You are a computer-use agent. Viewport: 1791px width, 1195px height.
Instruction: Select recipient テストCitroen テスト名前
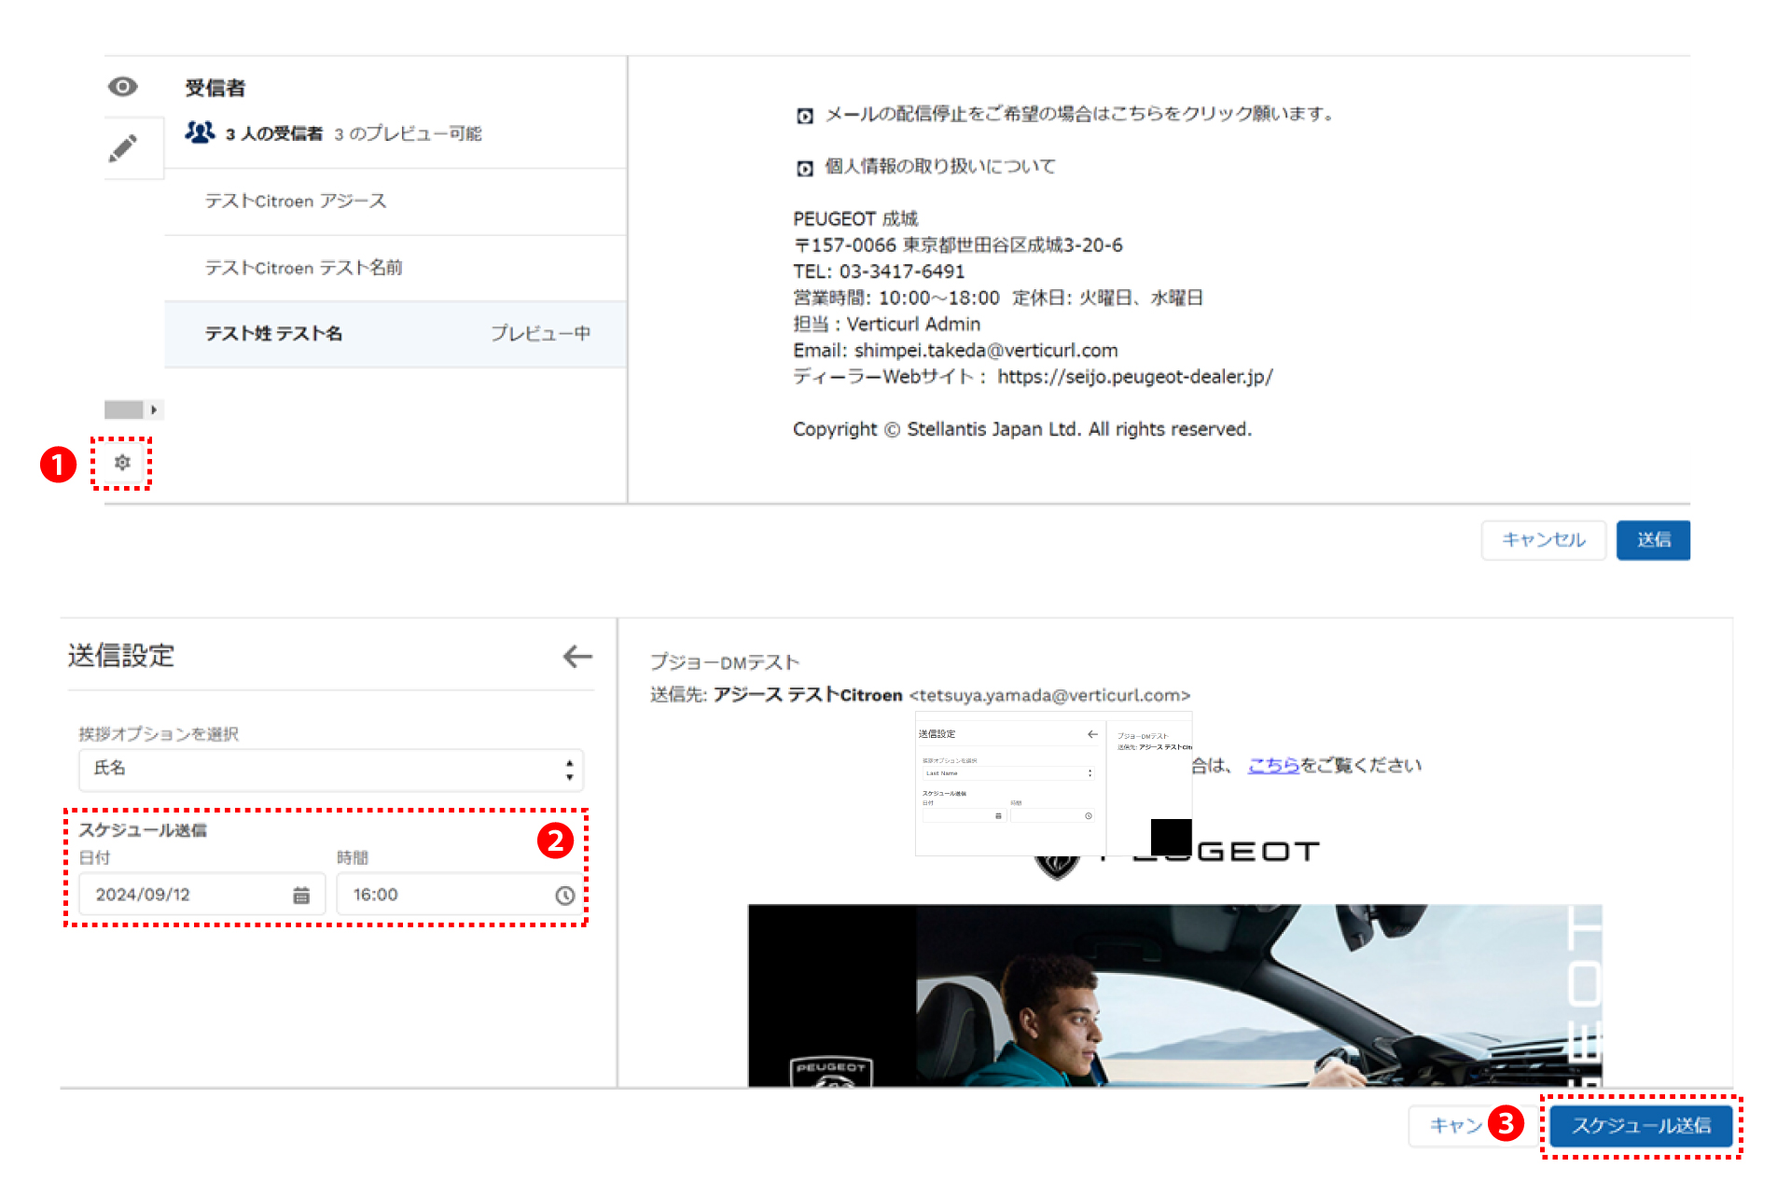[303, 268]
